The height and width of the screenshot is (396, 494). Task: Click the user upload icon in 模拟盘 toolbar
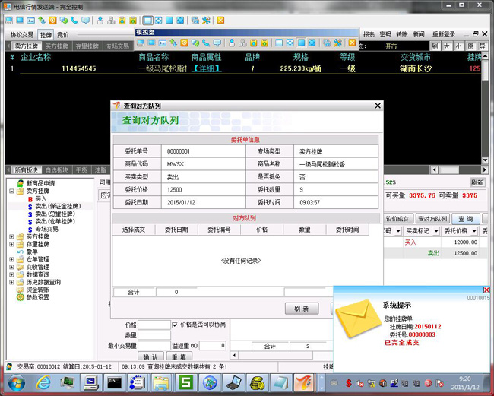[x=232, y=43]
